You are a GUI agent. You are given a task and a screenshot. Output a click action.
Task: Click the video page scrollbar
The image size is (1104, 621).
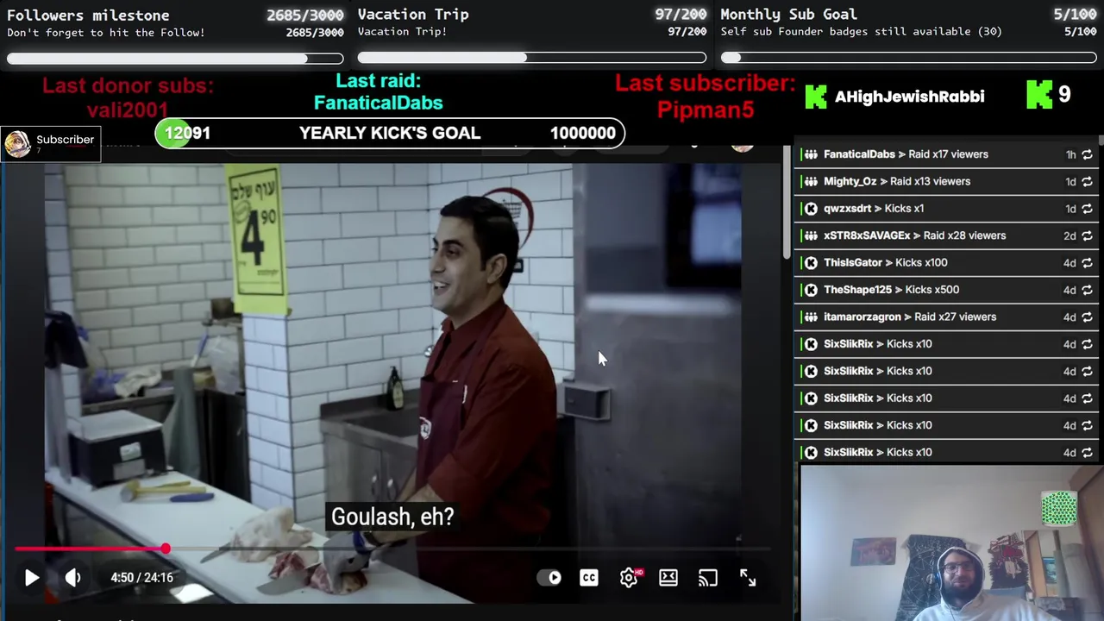tap(786, 203)
